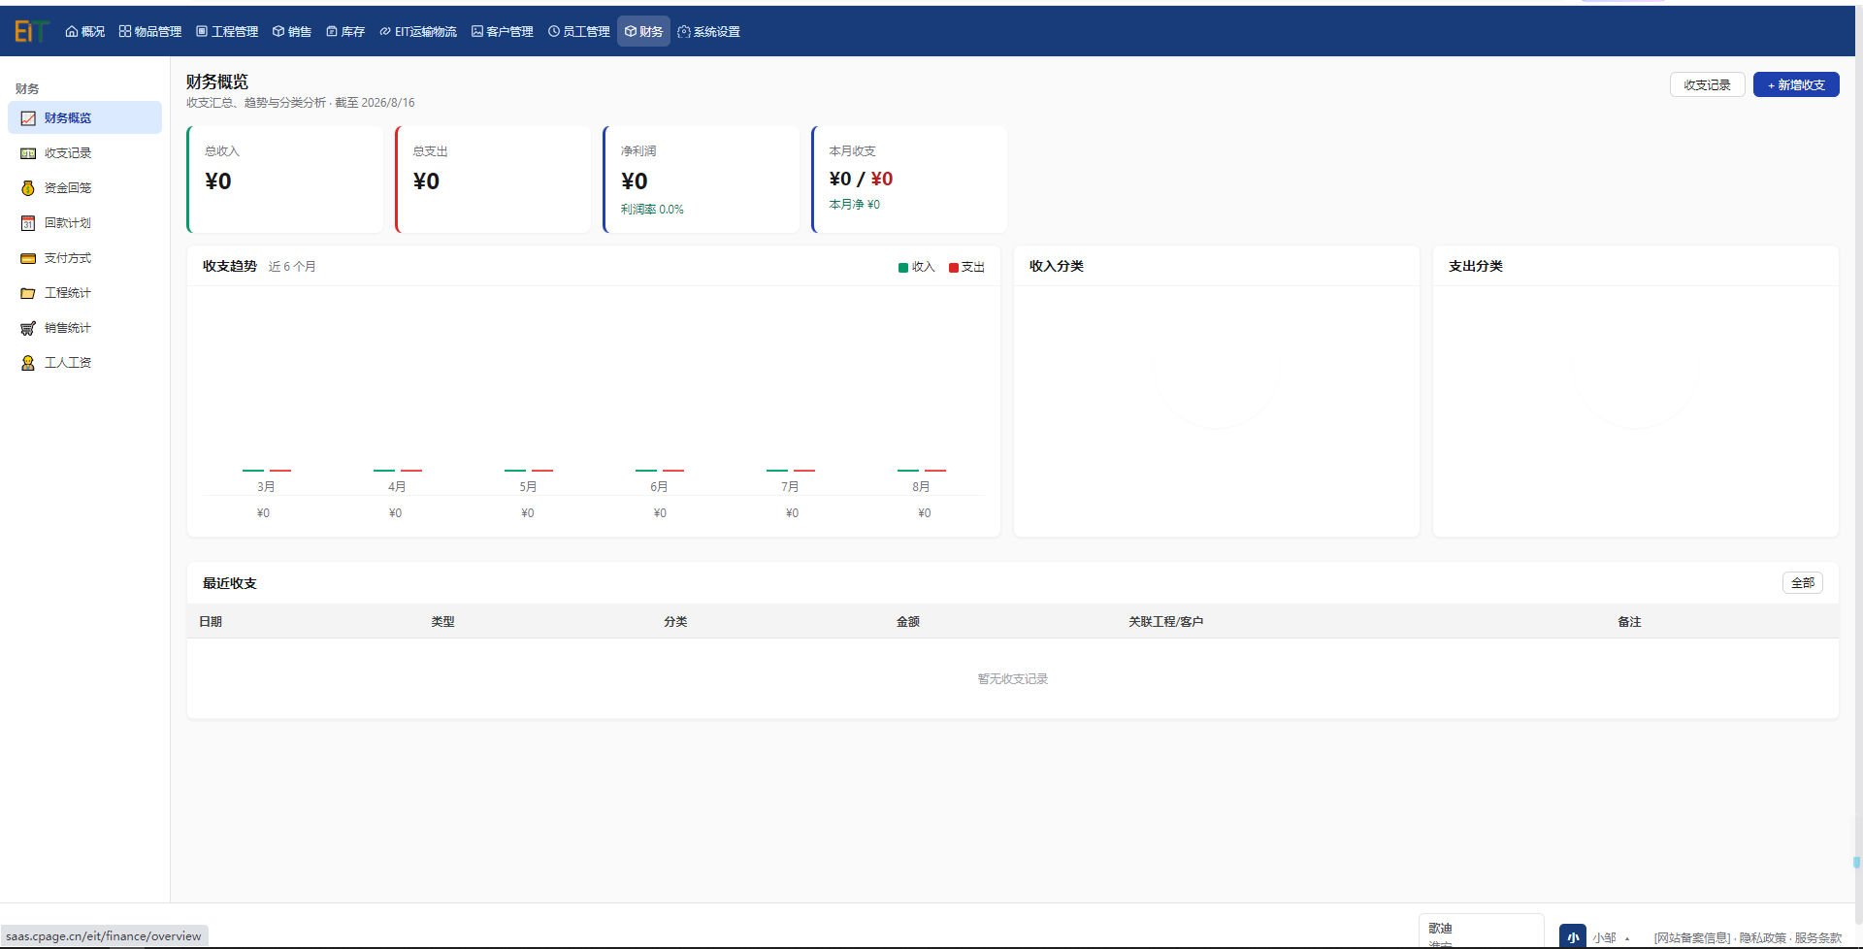This screenshot has height=949, width=1863.
Task: Click the 财务概览 chart icon in the sidebar
Action: tap(28, 118)
